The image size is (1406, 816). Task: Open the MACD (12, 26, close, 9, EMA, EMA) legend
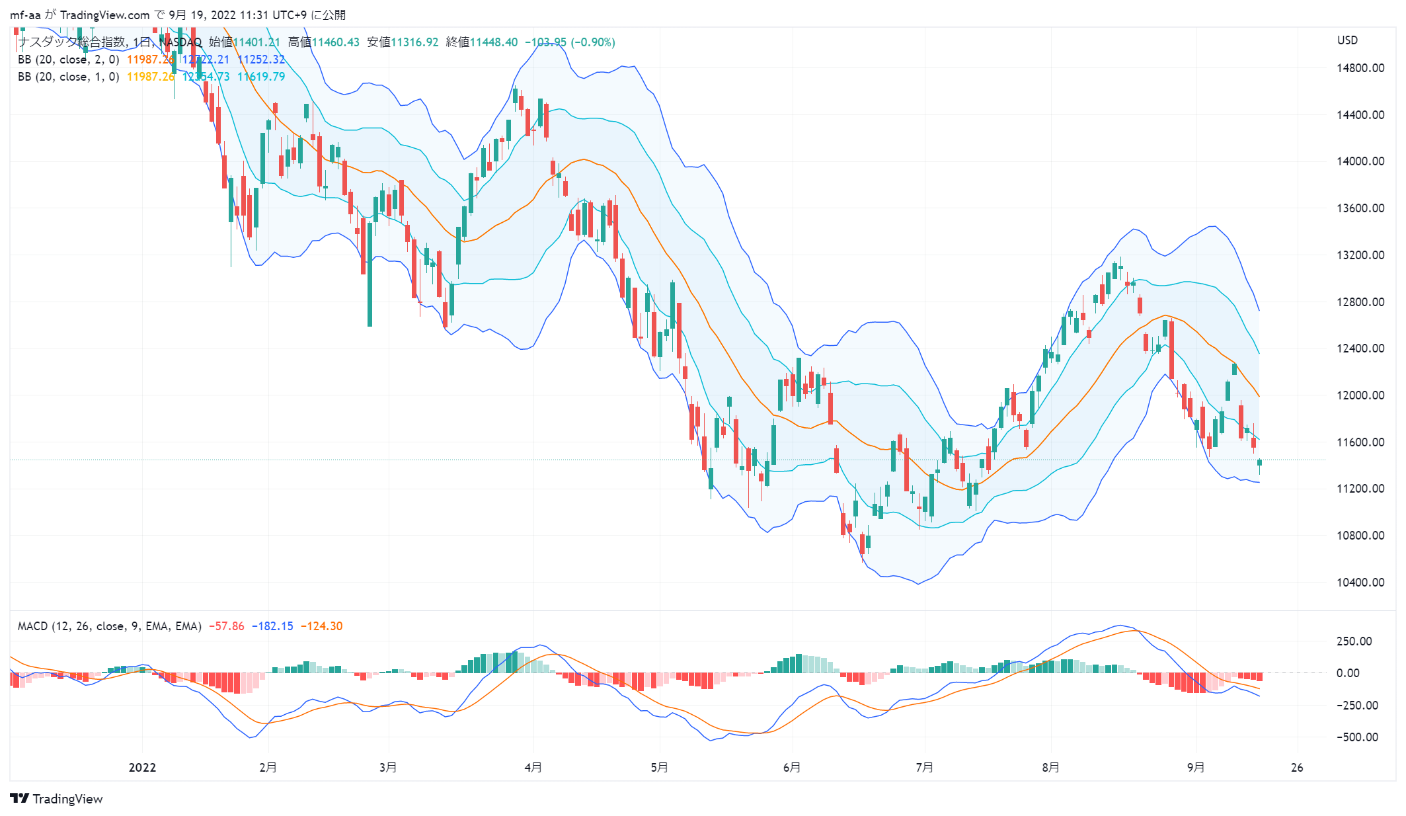coord(110,626)
